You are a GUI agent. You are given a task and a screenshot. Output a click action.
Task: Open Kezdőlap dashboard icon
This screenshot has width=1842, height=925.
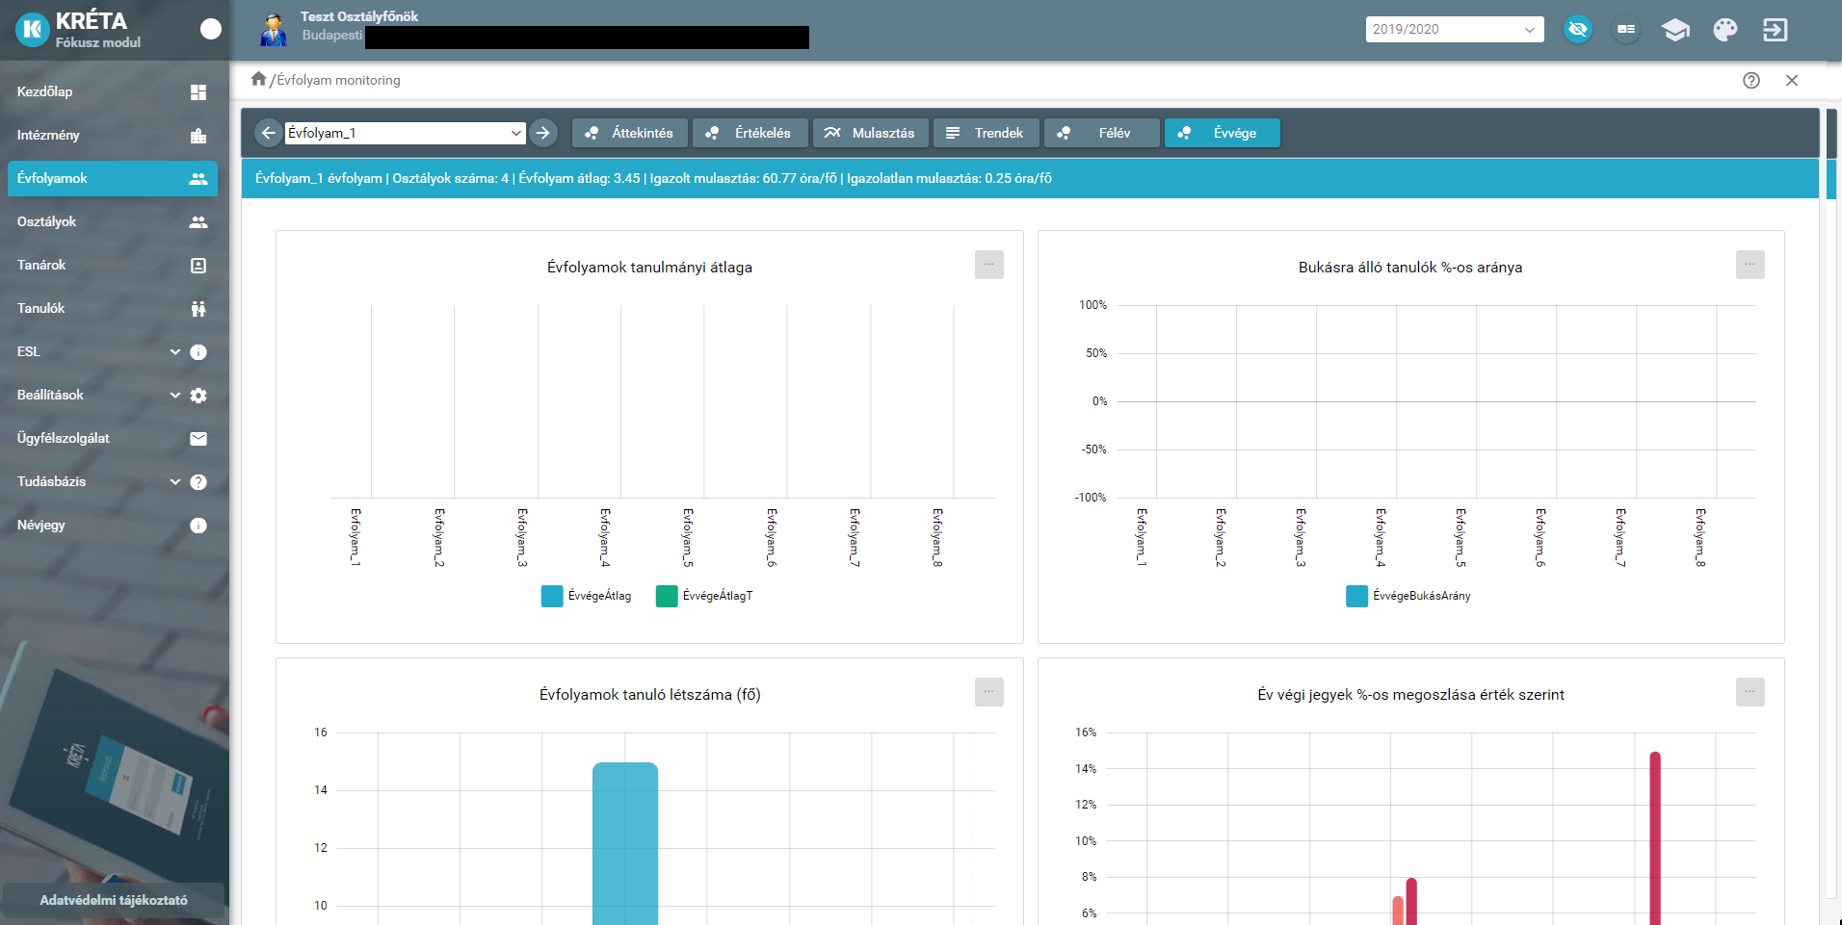click(x=198, y=92)
